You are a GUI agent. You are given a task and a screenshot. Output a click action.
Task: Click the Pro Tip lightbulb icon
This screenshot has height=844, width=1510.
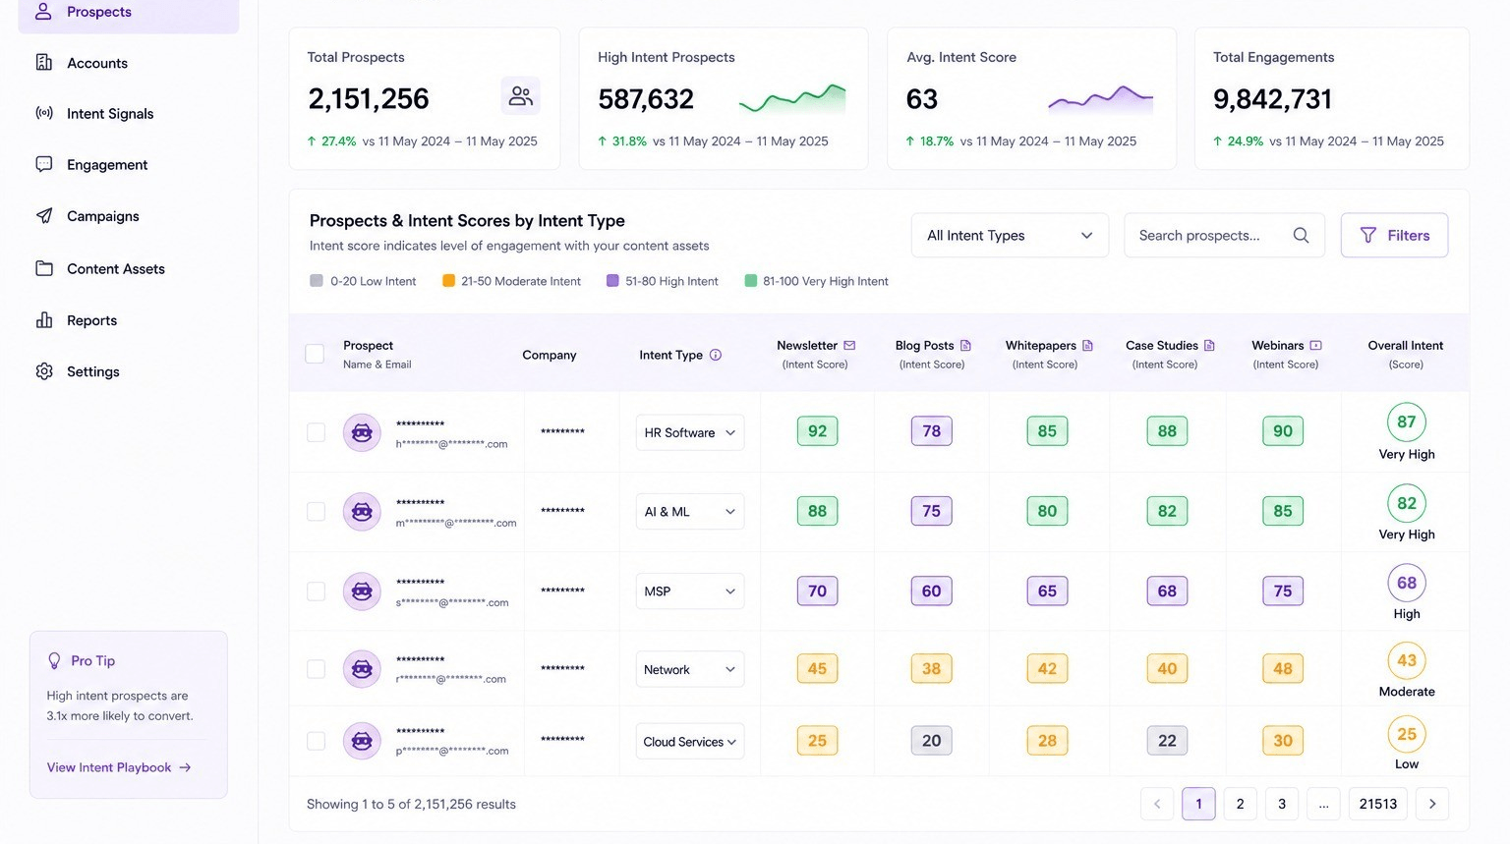[55, 661]
